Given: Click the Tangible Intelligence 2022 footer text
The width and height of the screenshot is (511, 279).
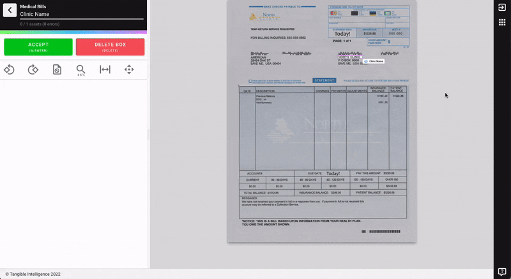Looking at the screenshot, I should 33,274.
